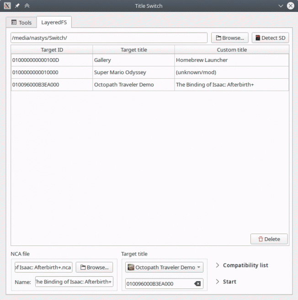Open the Octopath Traveler Demo target dropdown
Screen dimensions: 298x300
pos(164,267)
